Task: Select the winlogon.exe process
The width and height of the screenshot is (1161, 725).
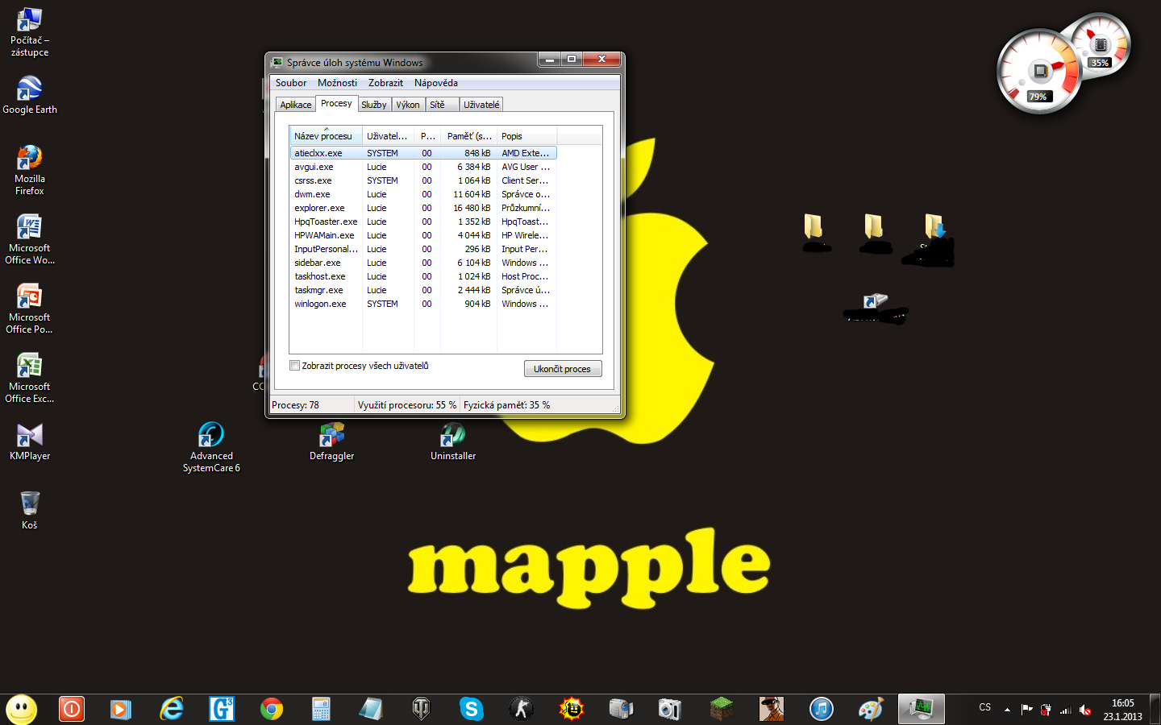Action: (422, 304)
